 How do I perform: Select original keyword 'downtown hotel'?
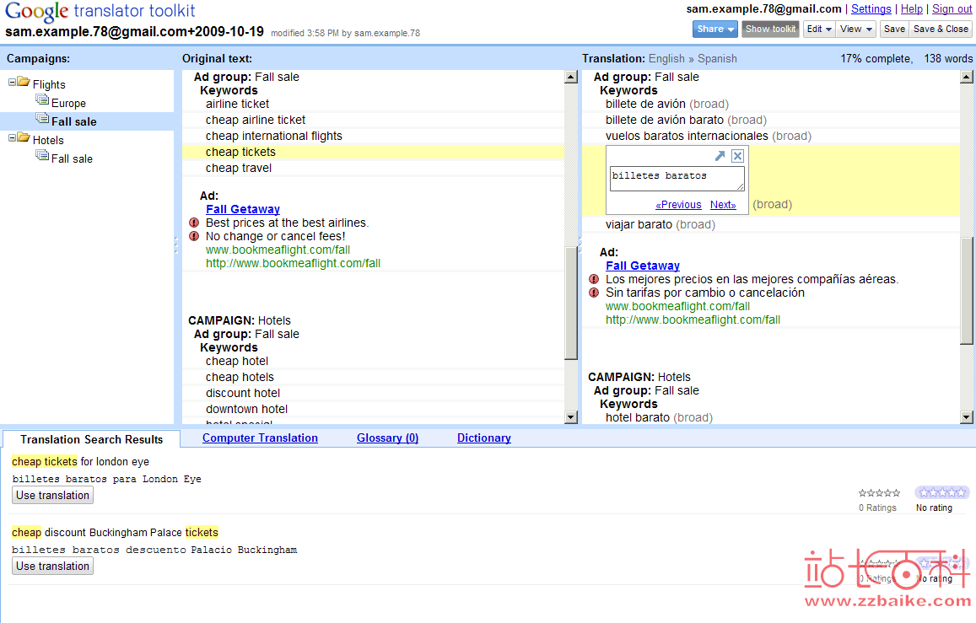(246, 409)
